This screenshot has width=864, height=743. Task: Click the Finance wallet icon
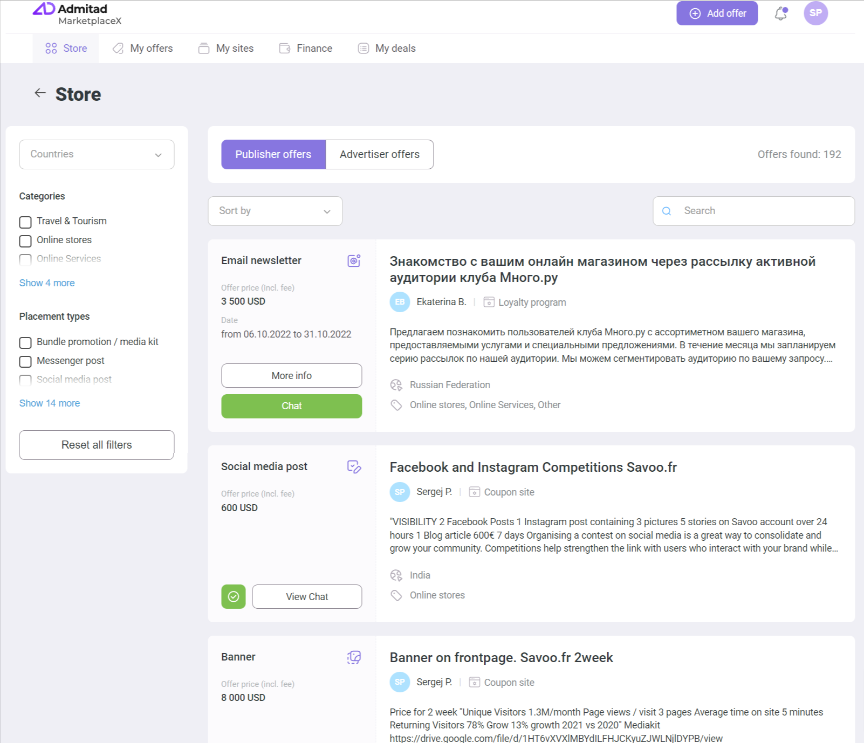[285, 49]
